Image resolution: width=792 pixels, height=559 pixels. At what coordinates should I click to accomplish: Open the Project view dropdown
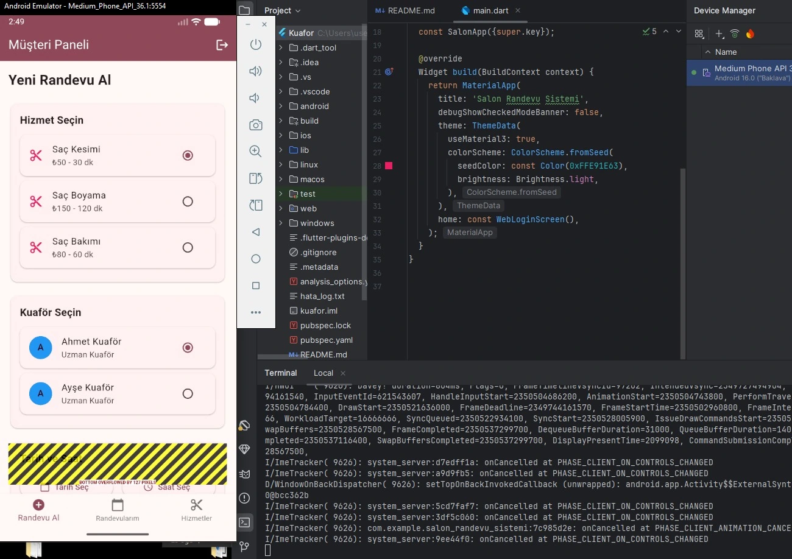tap(283, 10)
